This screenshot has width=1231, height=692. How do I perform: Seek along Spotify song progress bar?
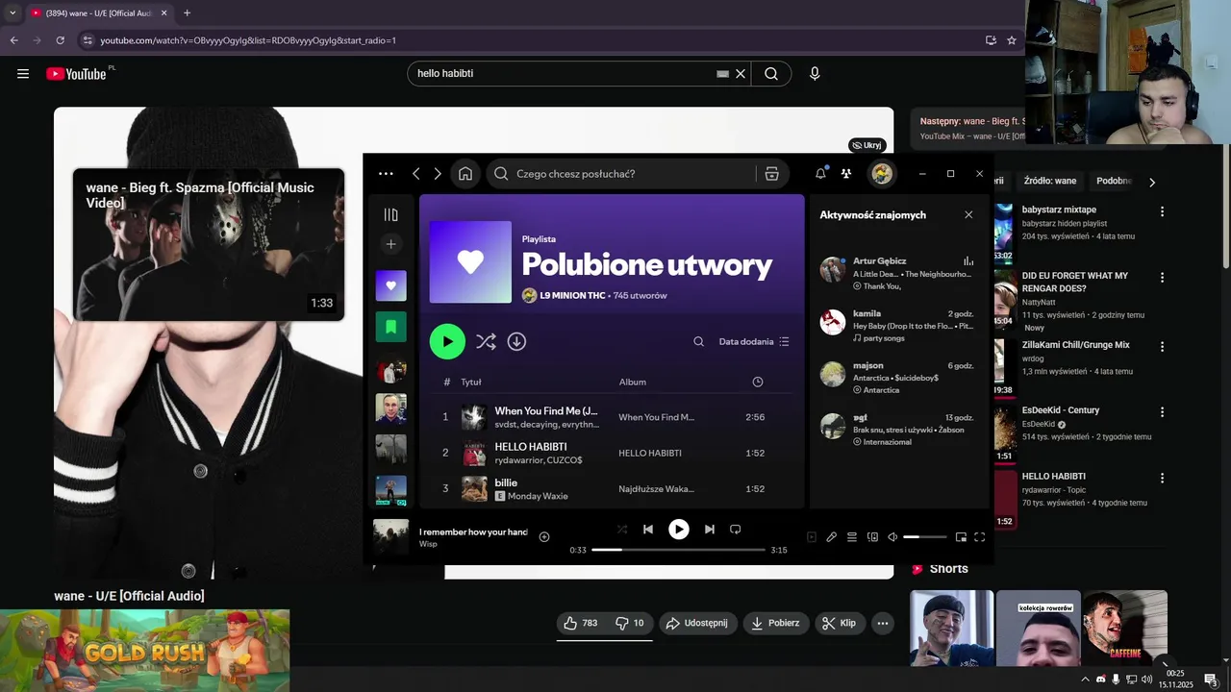(678, 550)
